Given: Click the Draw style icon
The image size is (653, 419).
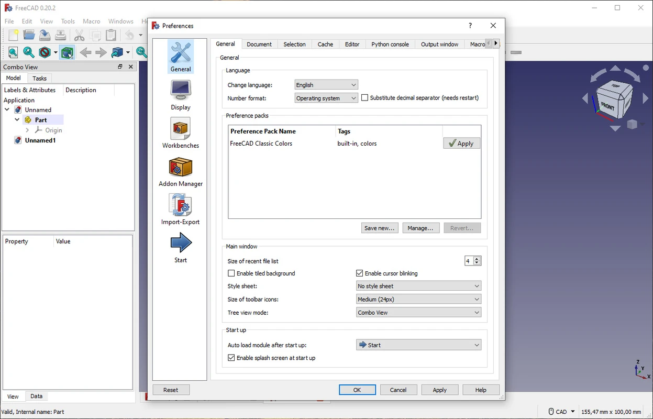Looking at the screenshot, I should (x=45, y=52).
